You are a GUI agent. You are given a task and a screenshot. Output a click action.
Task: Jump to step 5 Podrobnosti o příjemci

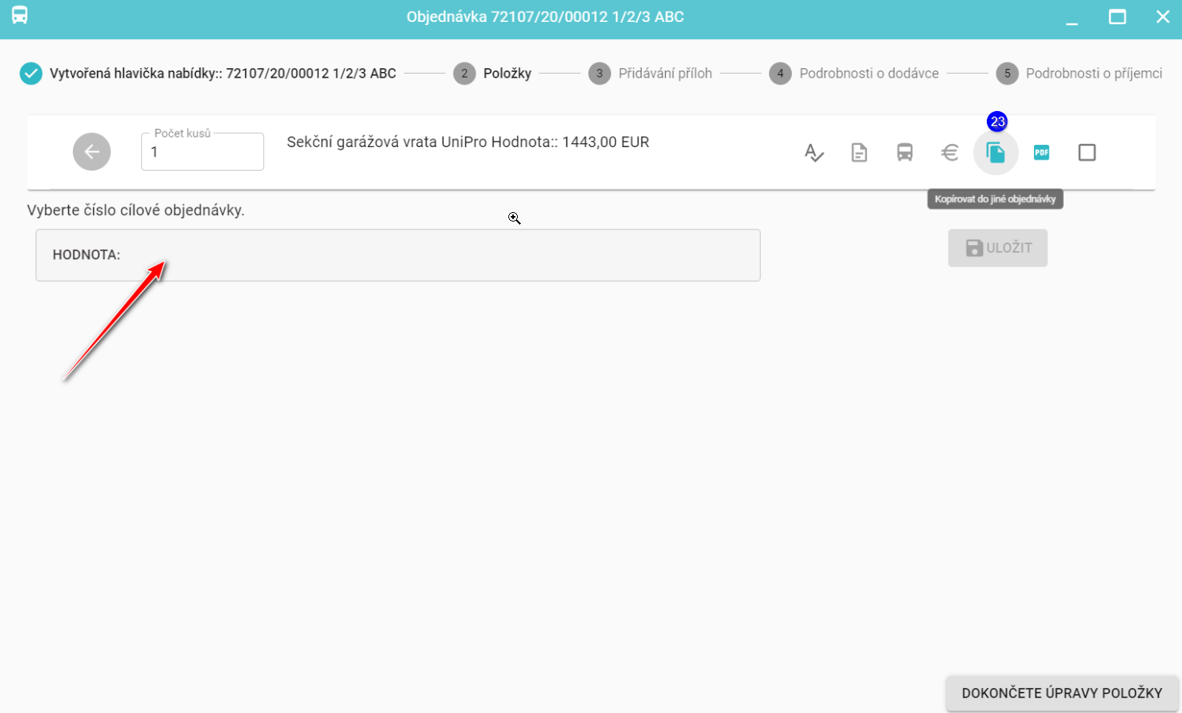(1079, 74)
